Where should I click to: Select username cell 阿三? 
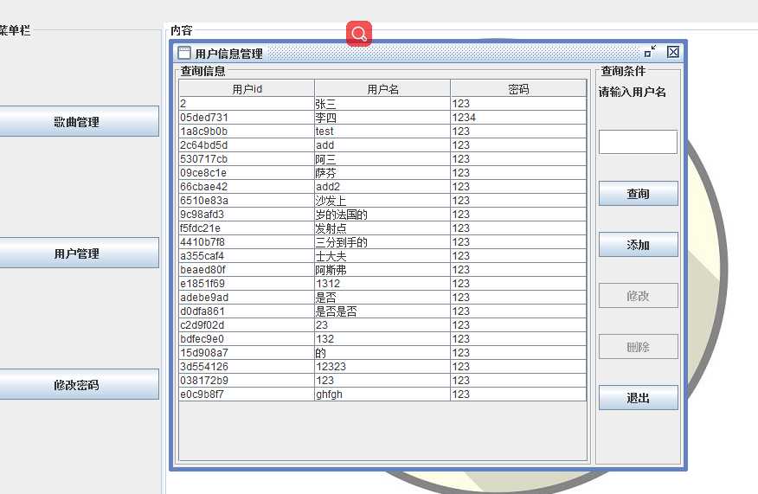click(x=382, y=159)
